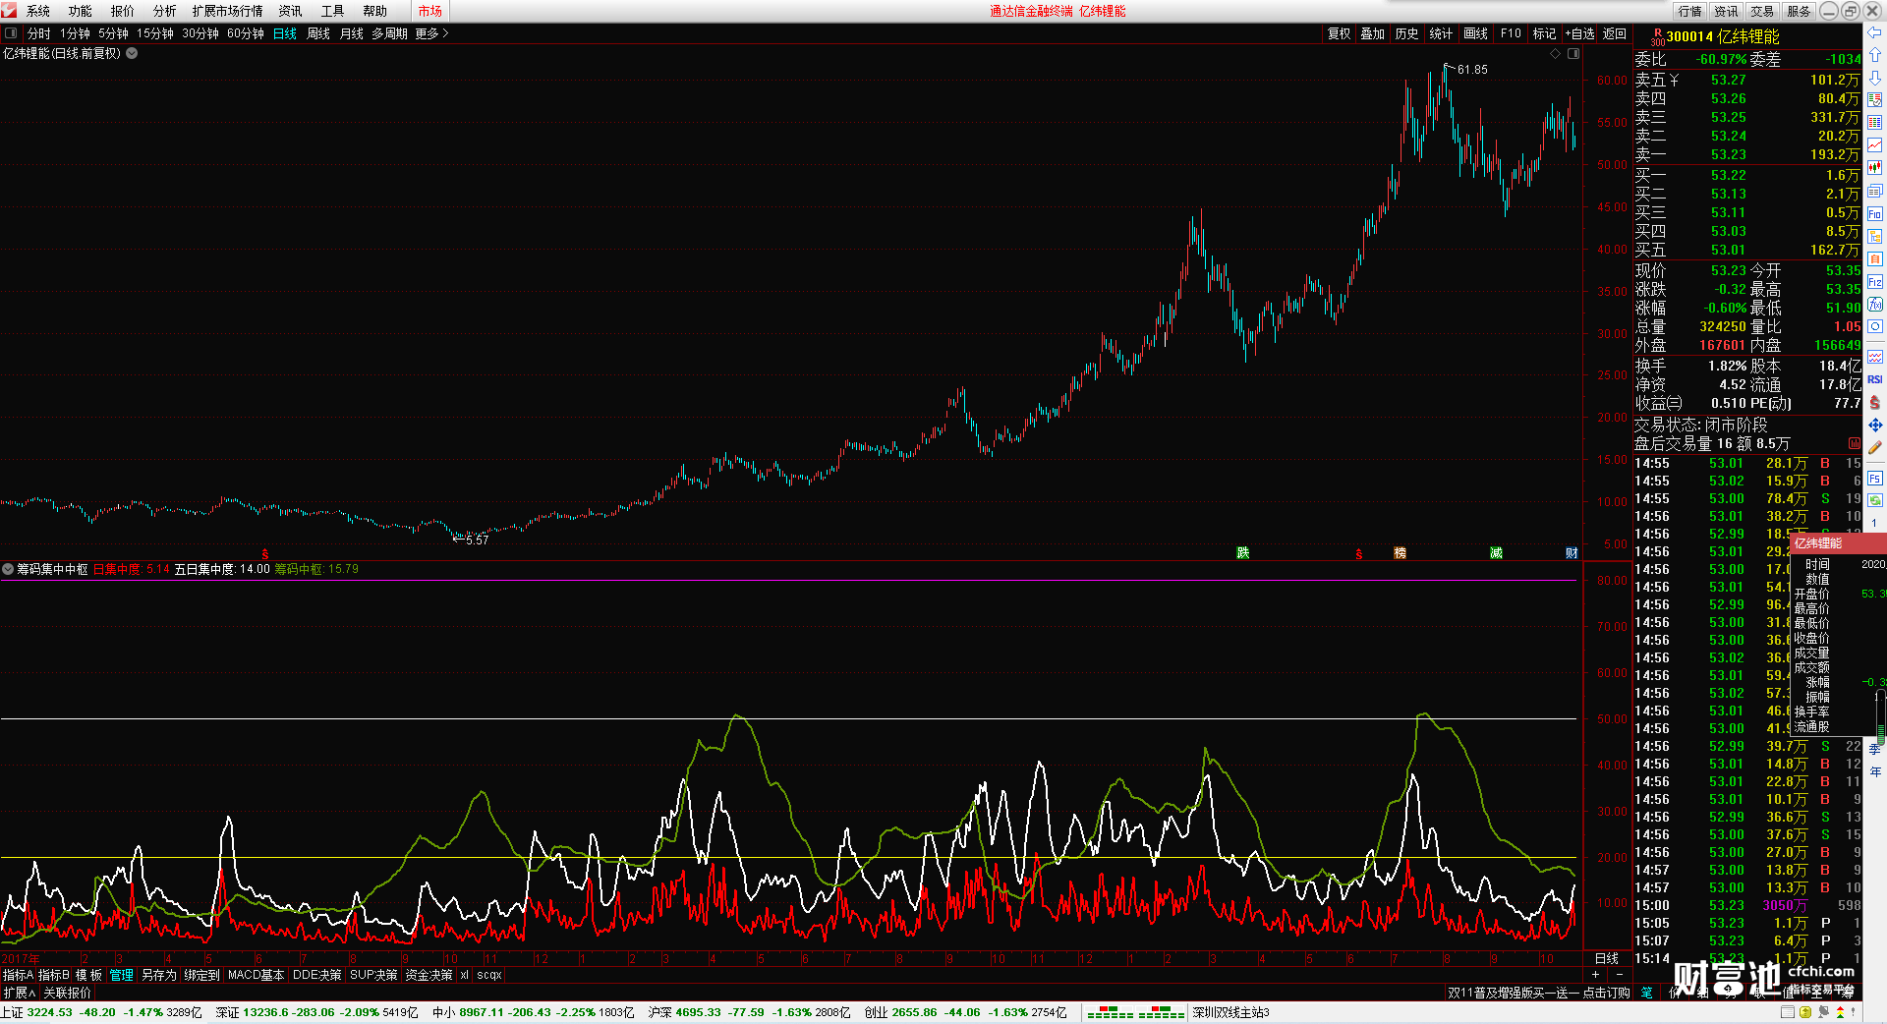
Task: Toggle 叠加 overlay on chart
Action: pyautogui.click(x=1372, y=33)
